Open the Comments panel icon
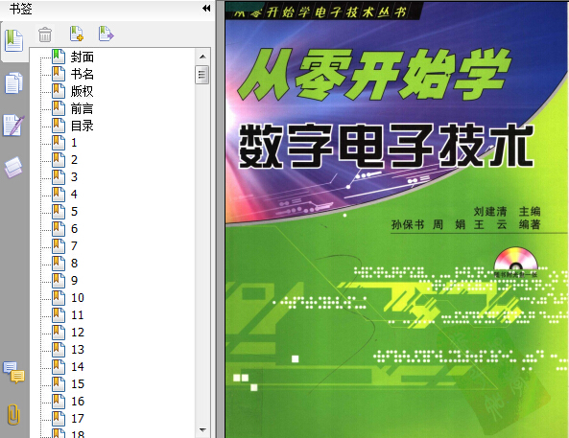 13,373
